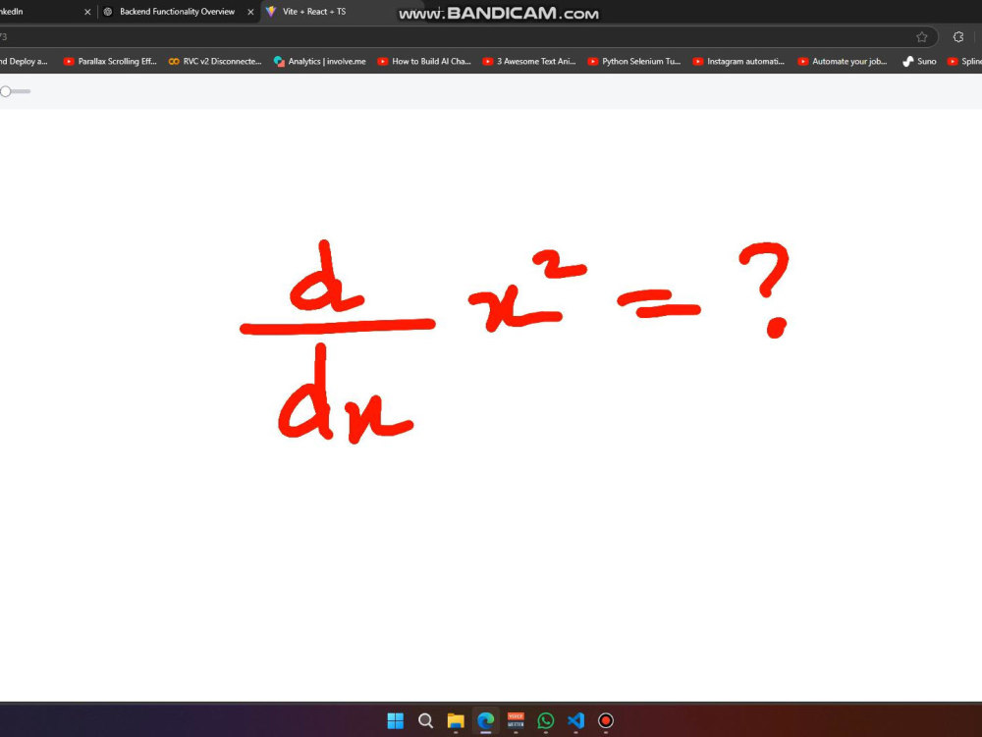The image size is (982, 737).
Task: Open Visual Studio Code from the taskbar
Action: coord(575,720)
